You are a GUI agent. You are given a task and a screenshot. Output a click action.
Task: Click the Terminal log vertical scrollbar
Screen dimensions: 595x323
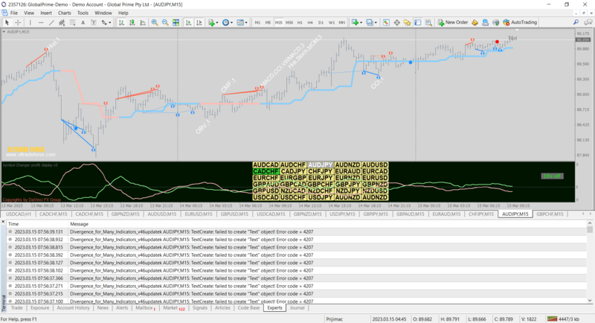pyautogui.click(x=590, y=263)
